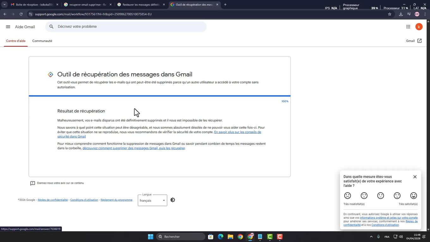This screenshot has height=242, width=430.
Task: Toggle dark theme icon next to language selector
Action: coord(173,200)
